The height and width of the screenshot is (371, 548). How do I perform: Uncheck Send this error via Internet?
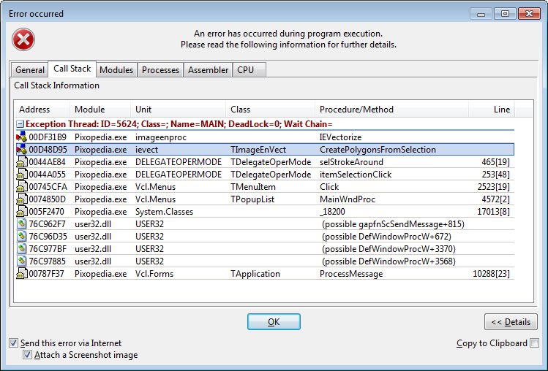point(13,343)
